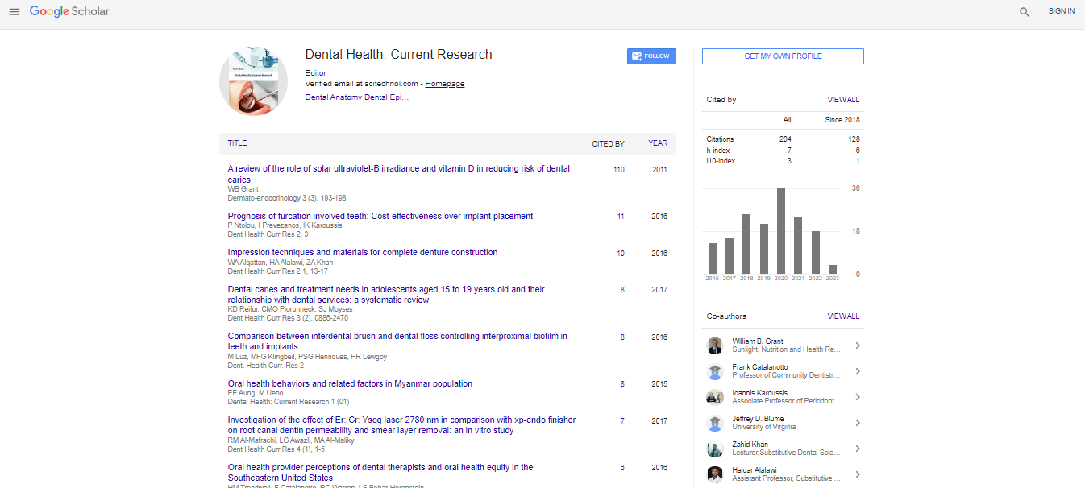1085x488 pixels.
Task: Open Ioannis Karoussis's avatar
Action: click(x=715, y=397)
